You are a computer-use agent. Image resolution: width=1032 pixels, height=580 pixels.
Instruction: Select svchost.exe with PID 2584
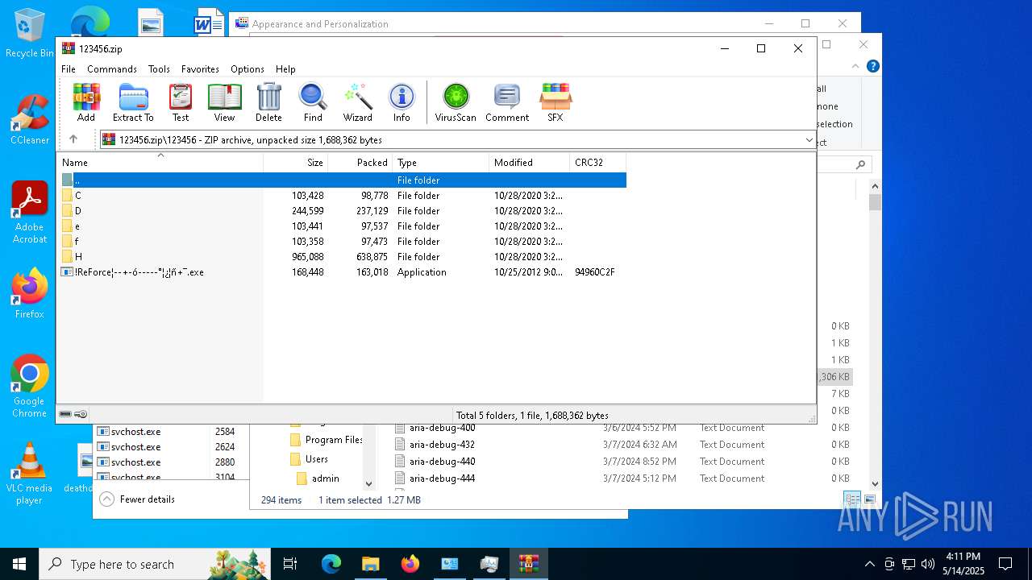(167, 432)
